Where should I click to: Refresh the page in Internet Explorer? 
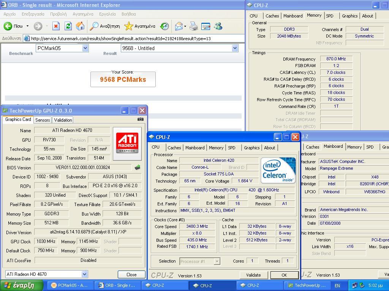point(68,26)
